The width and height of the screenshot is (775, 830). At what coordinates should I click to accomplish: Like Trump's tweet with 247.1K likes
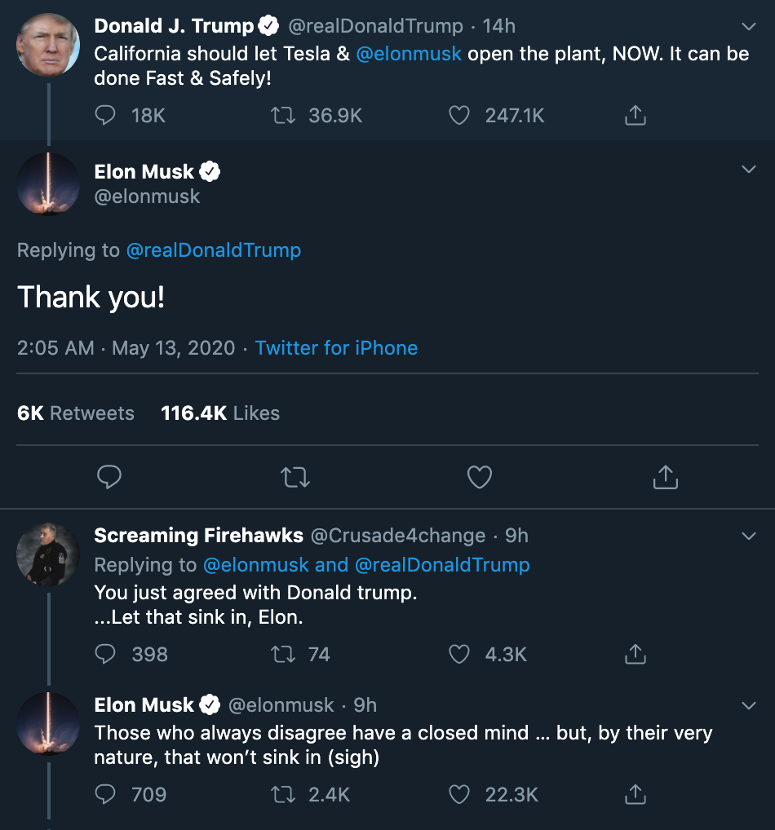pos(460,116)
